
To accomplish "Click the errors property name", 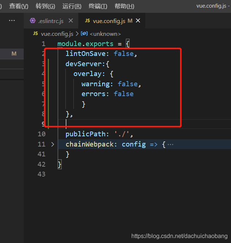I will pyautogui.click(x=93, y=94).
